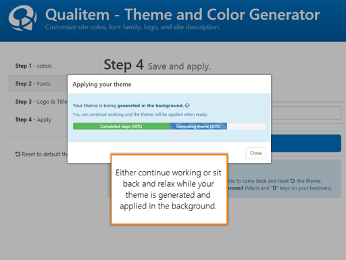346x260 pixels.
Task: Click the reset arrow icon in sidebar
Action: coord(18,154)
